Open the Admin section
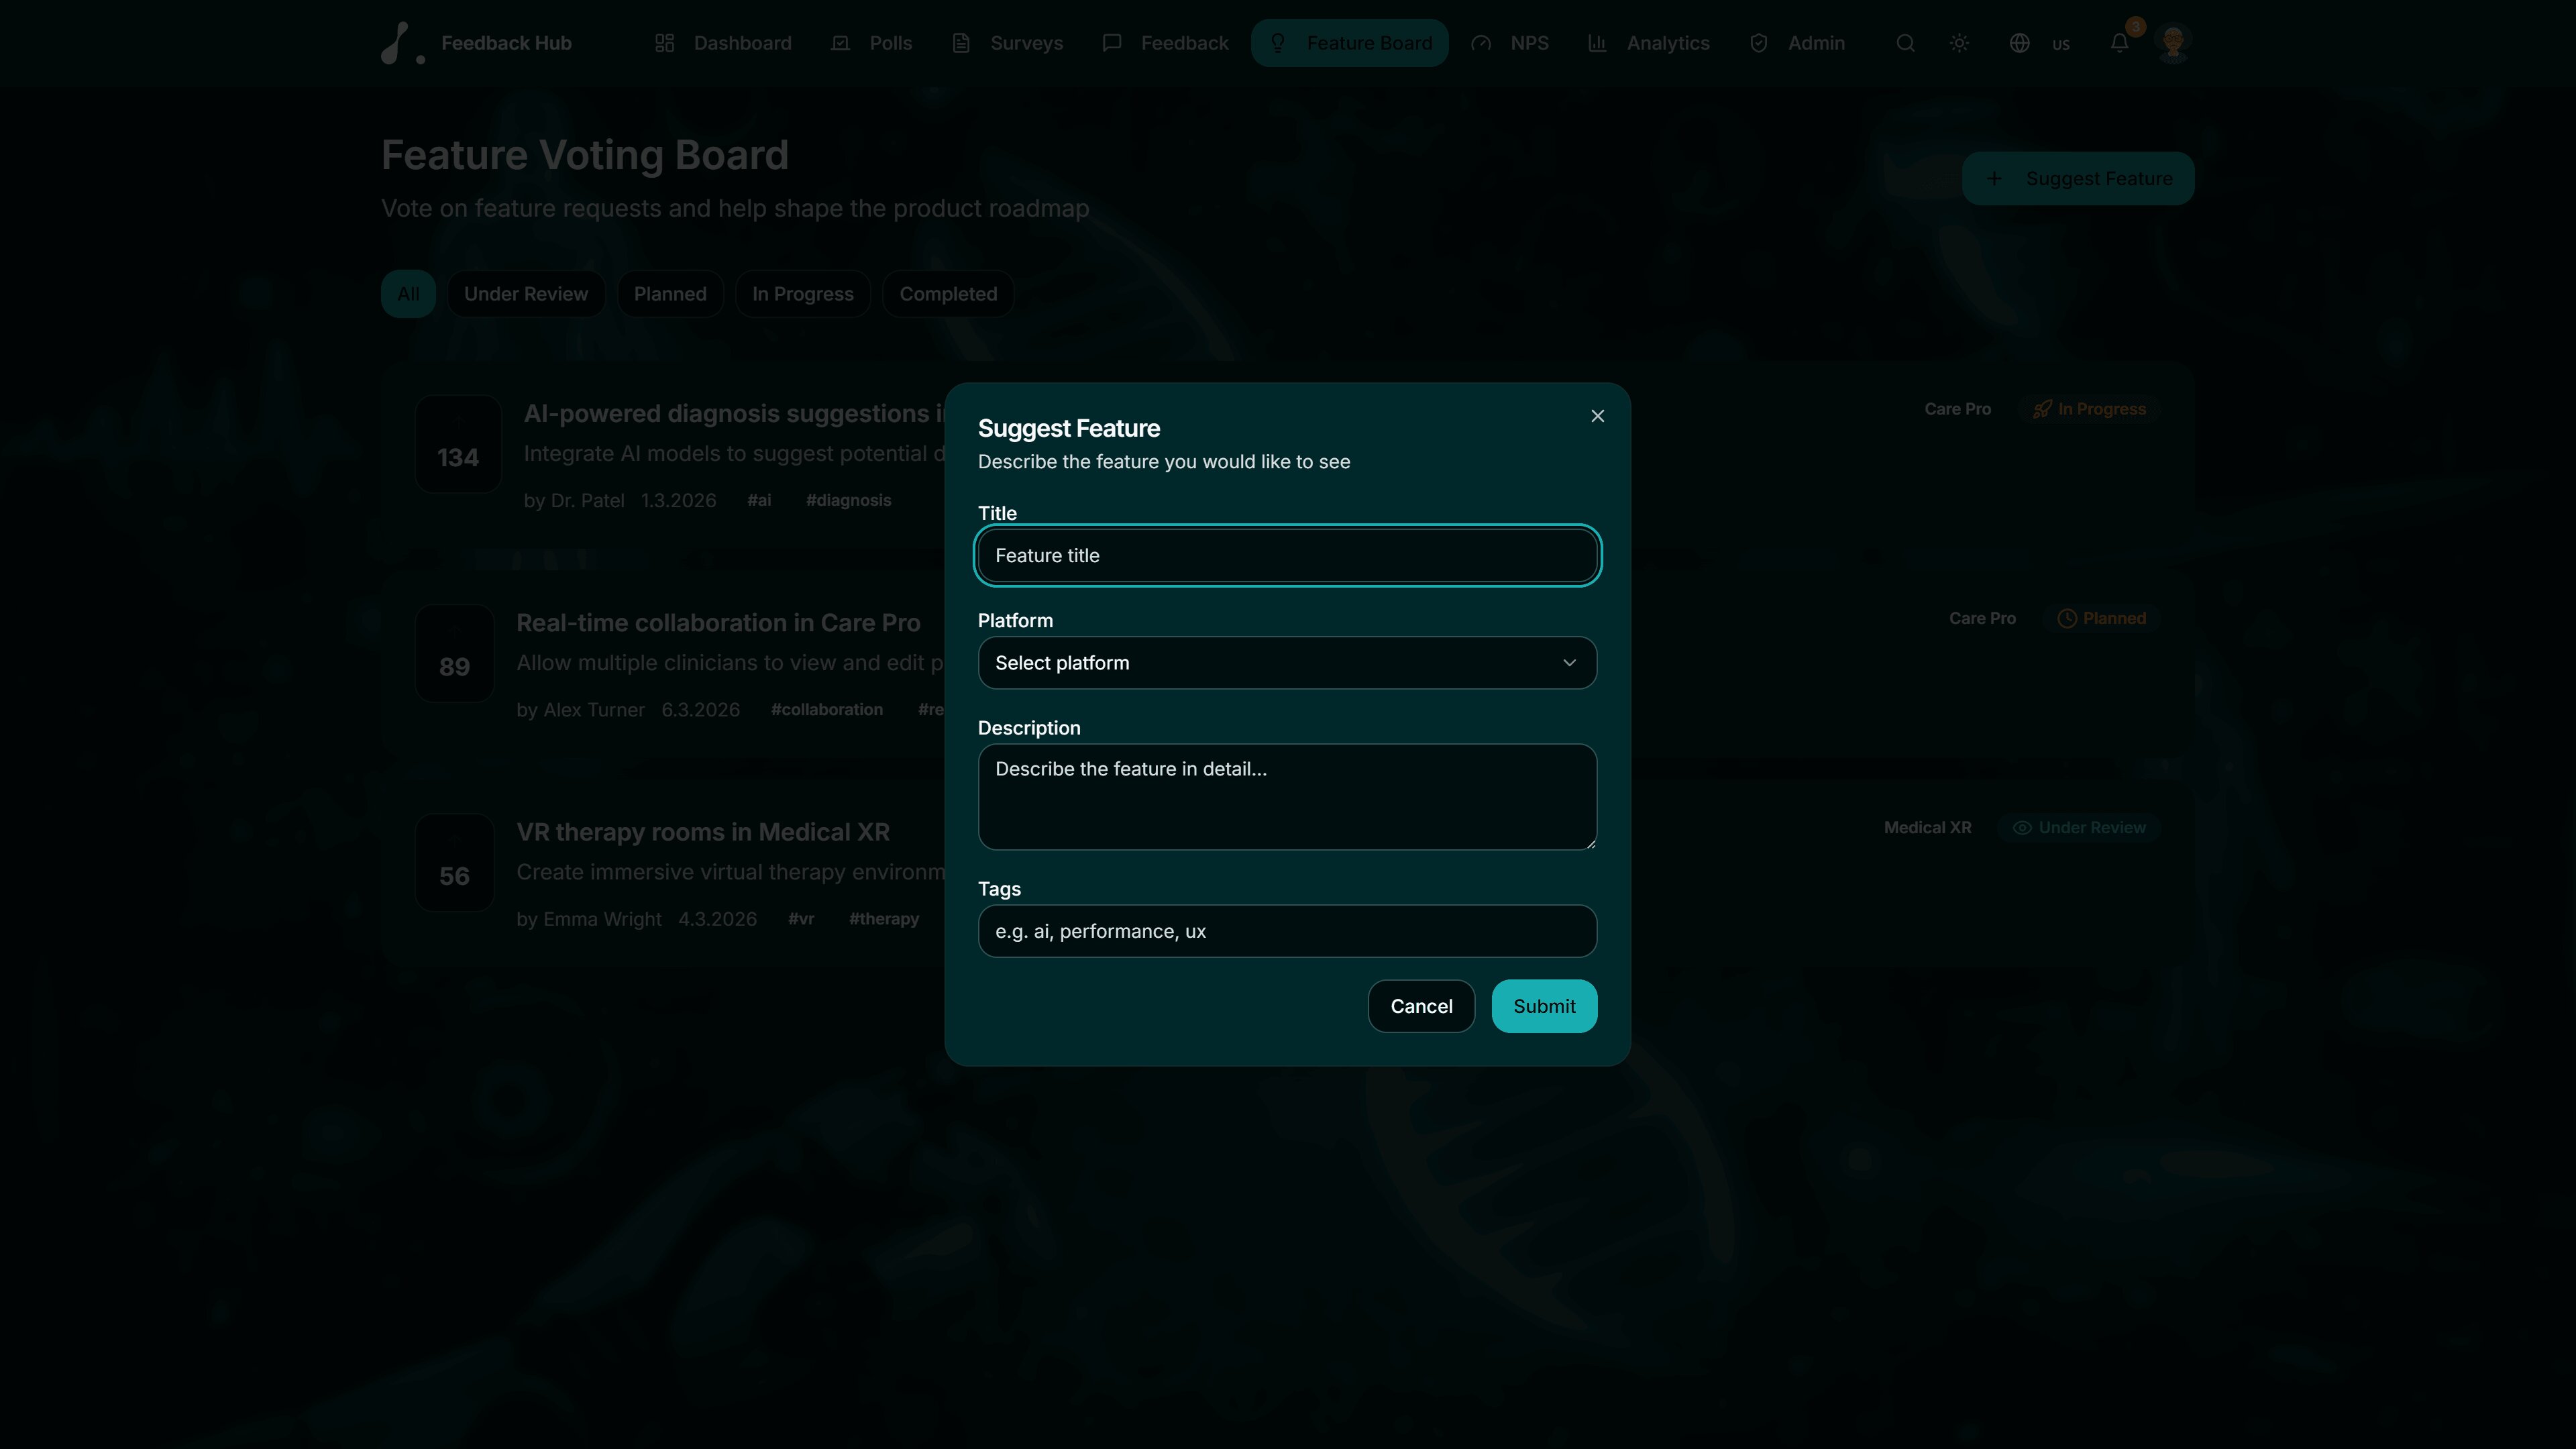This screenshot has width=2576, height=1449. (1797, 43)
